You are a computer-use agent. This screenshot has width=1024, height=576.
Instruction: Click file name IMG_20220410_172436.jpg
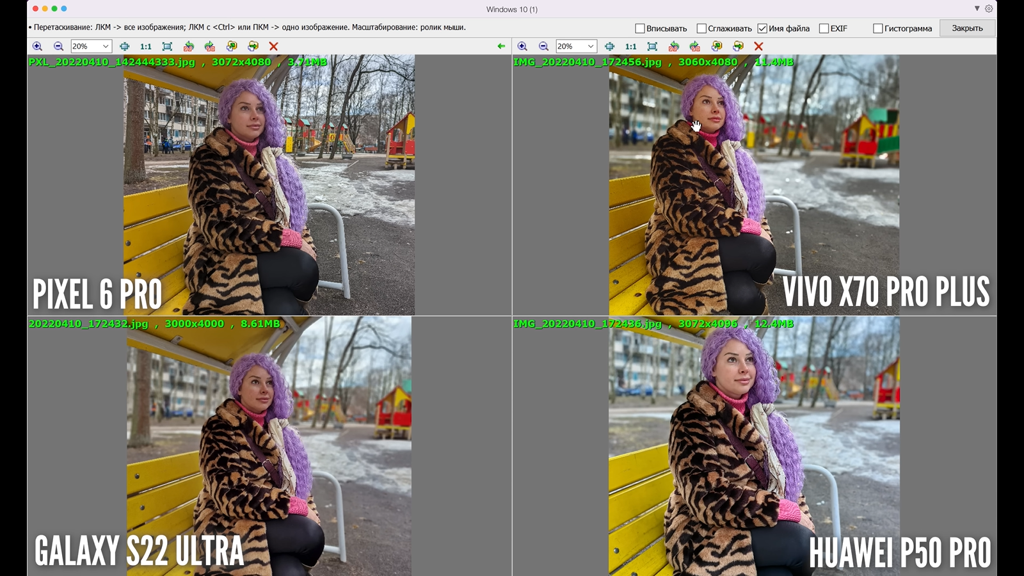click(x=588, y=324)
